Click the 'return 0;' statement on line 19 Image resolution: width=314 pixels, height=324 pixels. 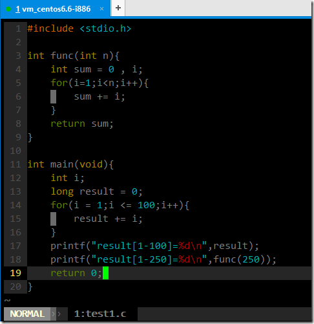[x=76, y=273]
